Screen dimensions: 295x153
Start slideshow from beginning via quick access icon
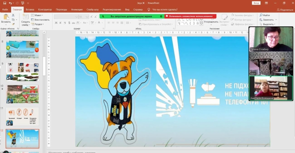click(23, 3)
